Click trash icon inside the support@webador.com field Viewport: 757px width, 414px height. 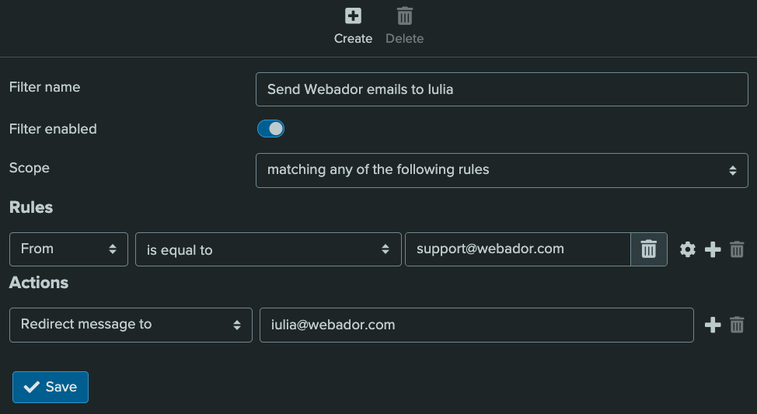(648, 249)
